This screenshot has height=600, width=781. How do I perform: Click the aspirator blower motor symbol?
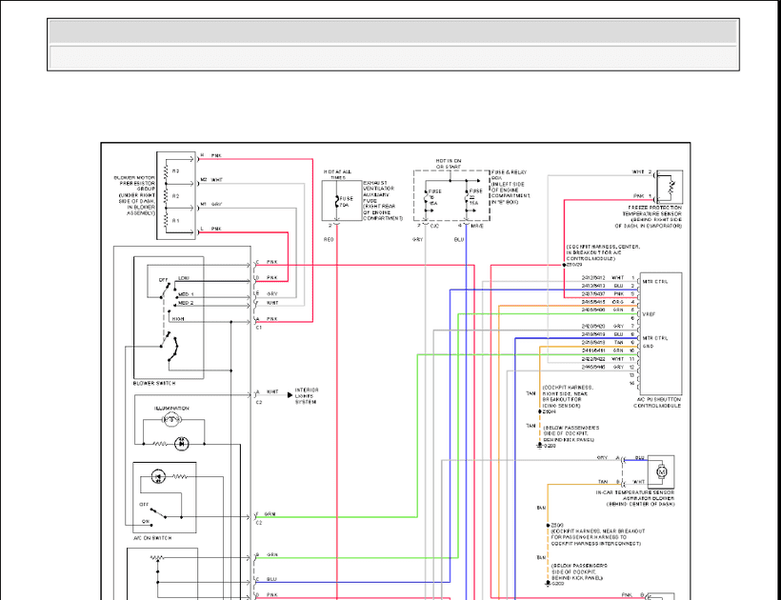pos(661,471)
